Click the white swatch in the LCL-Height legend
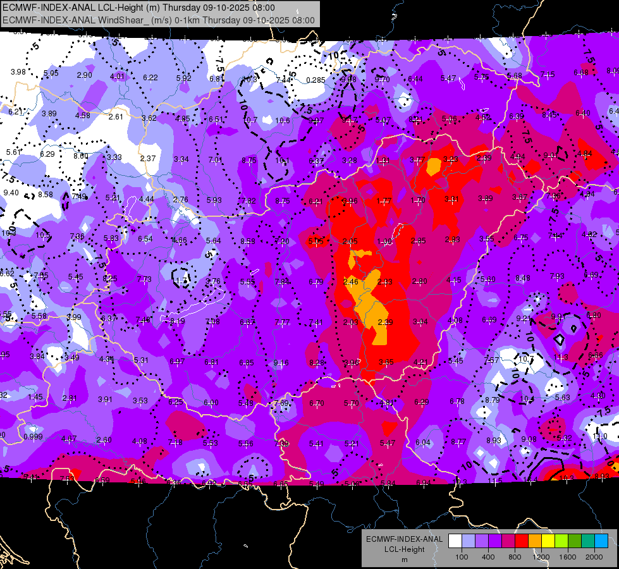Screen dimensions: 619x569 (455, 541)
